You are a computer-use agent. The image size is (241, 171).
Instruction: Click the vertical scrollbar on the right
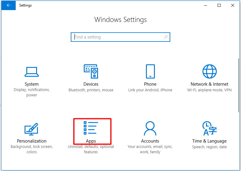pyautogui.click(x=239, y=86)
